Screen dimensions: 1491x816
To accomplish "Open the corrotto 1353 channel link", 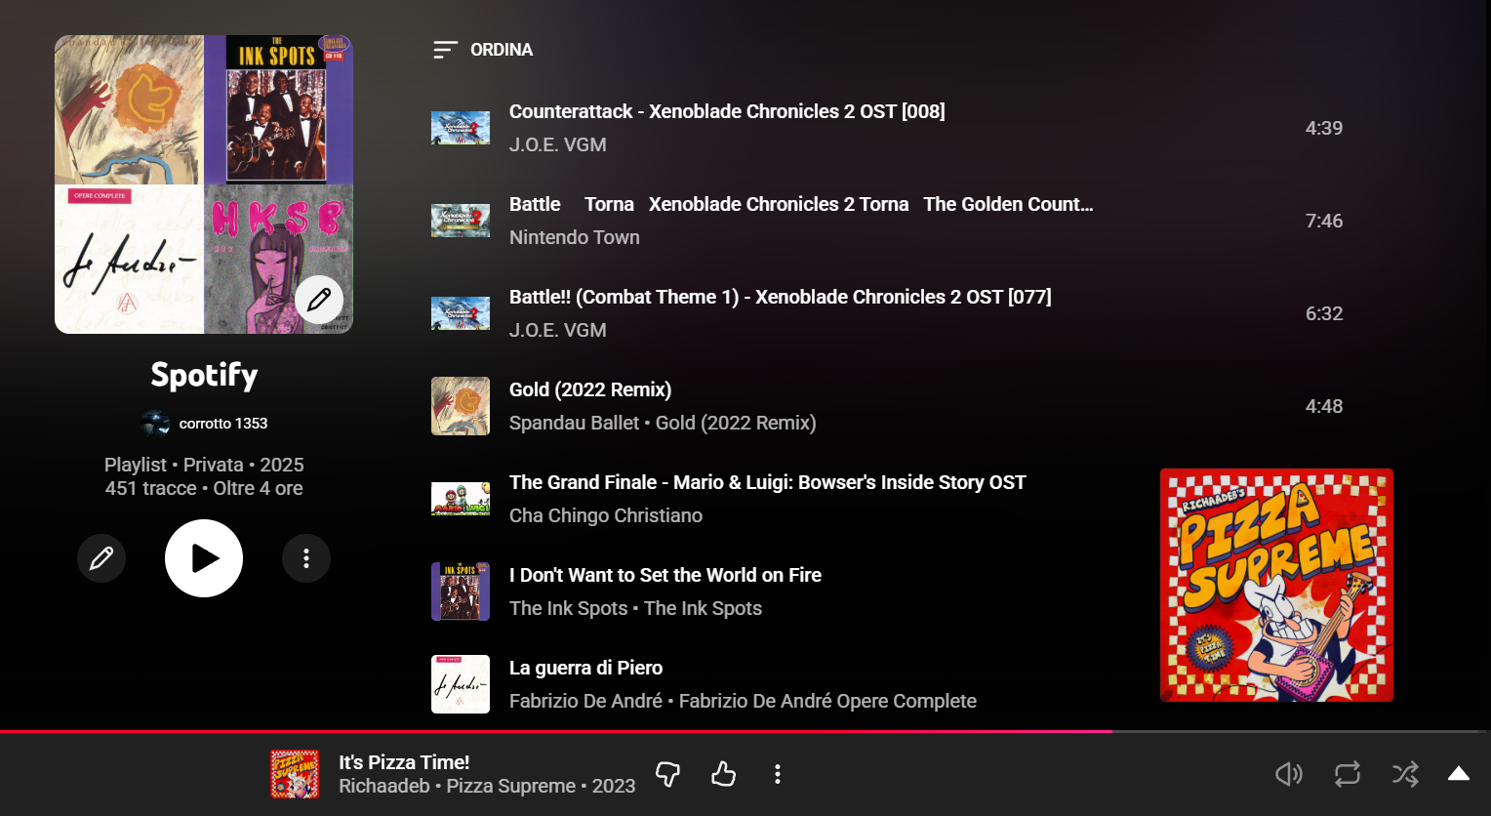I will click(223, 424).
